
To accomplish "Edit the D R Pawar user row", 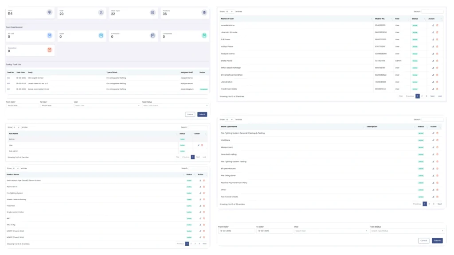I will coord(433,39).
